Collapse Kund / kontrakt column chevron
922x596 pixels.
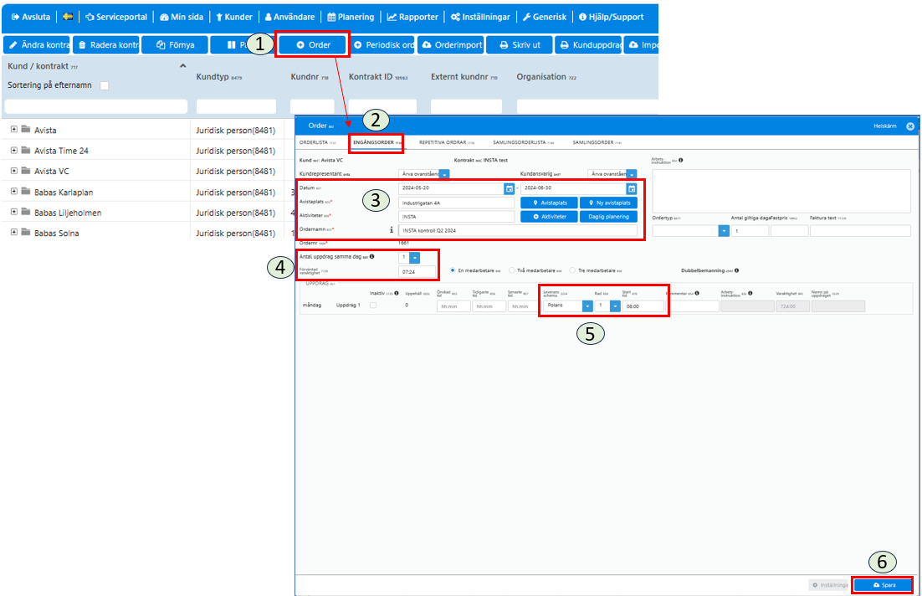click(x=183, y=66)
